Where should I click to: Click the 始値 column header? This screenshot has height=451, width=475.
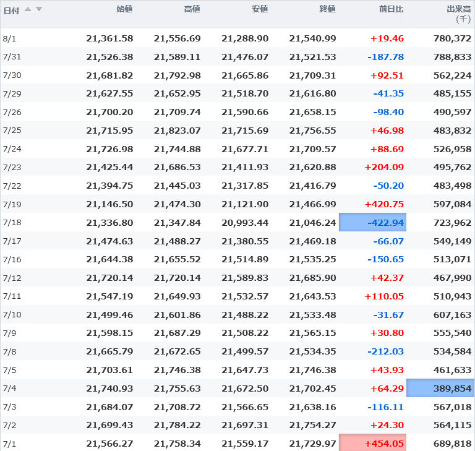click(x=124, y=9)
